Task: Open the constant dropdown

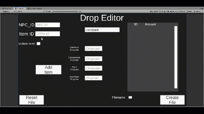Action: tap(102, 30)
